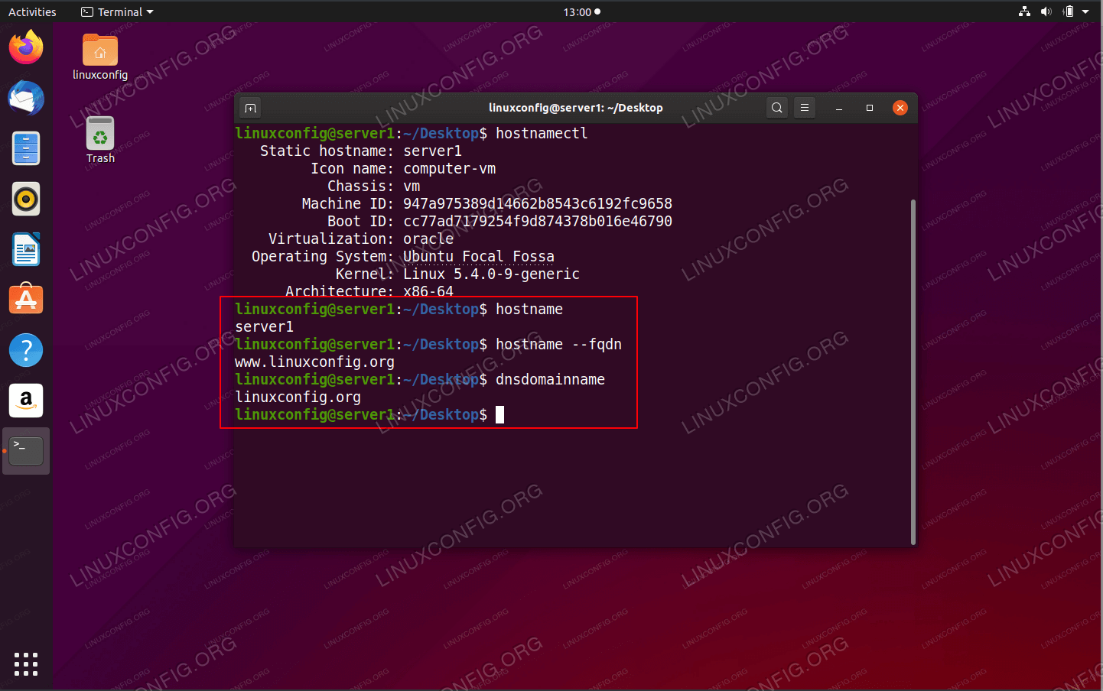Screen dimensions: 1103x691
Task: Open Ubuntu Software center
Action: point(25,299)
